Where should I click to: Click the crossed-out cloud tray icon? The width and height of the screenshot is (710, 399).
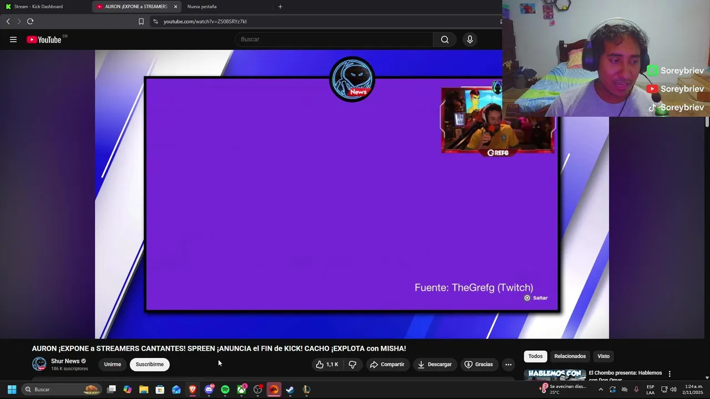[x=624, y=389]
